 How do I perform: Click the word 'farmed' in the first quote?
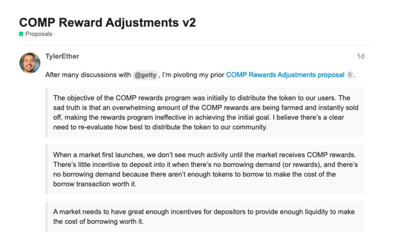click(292, 107)
